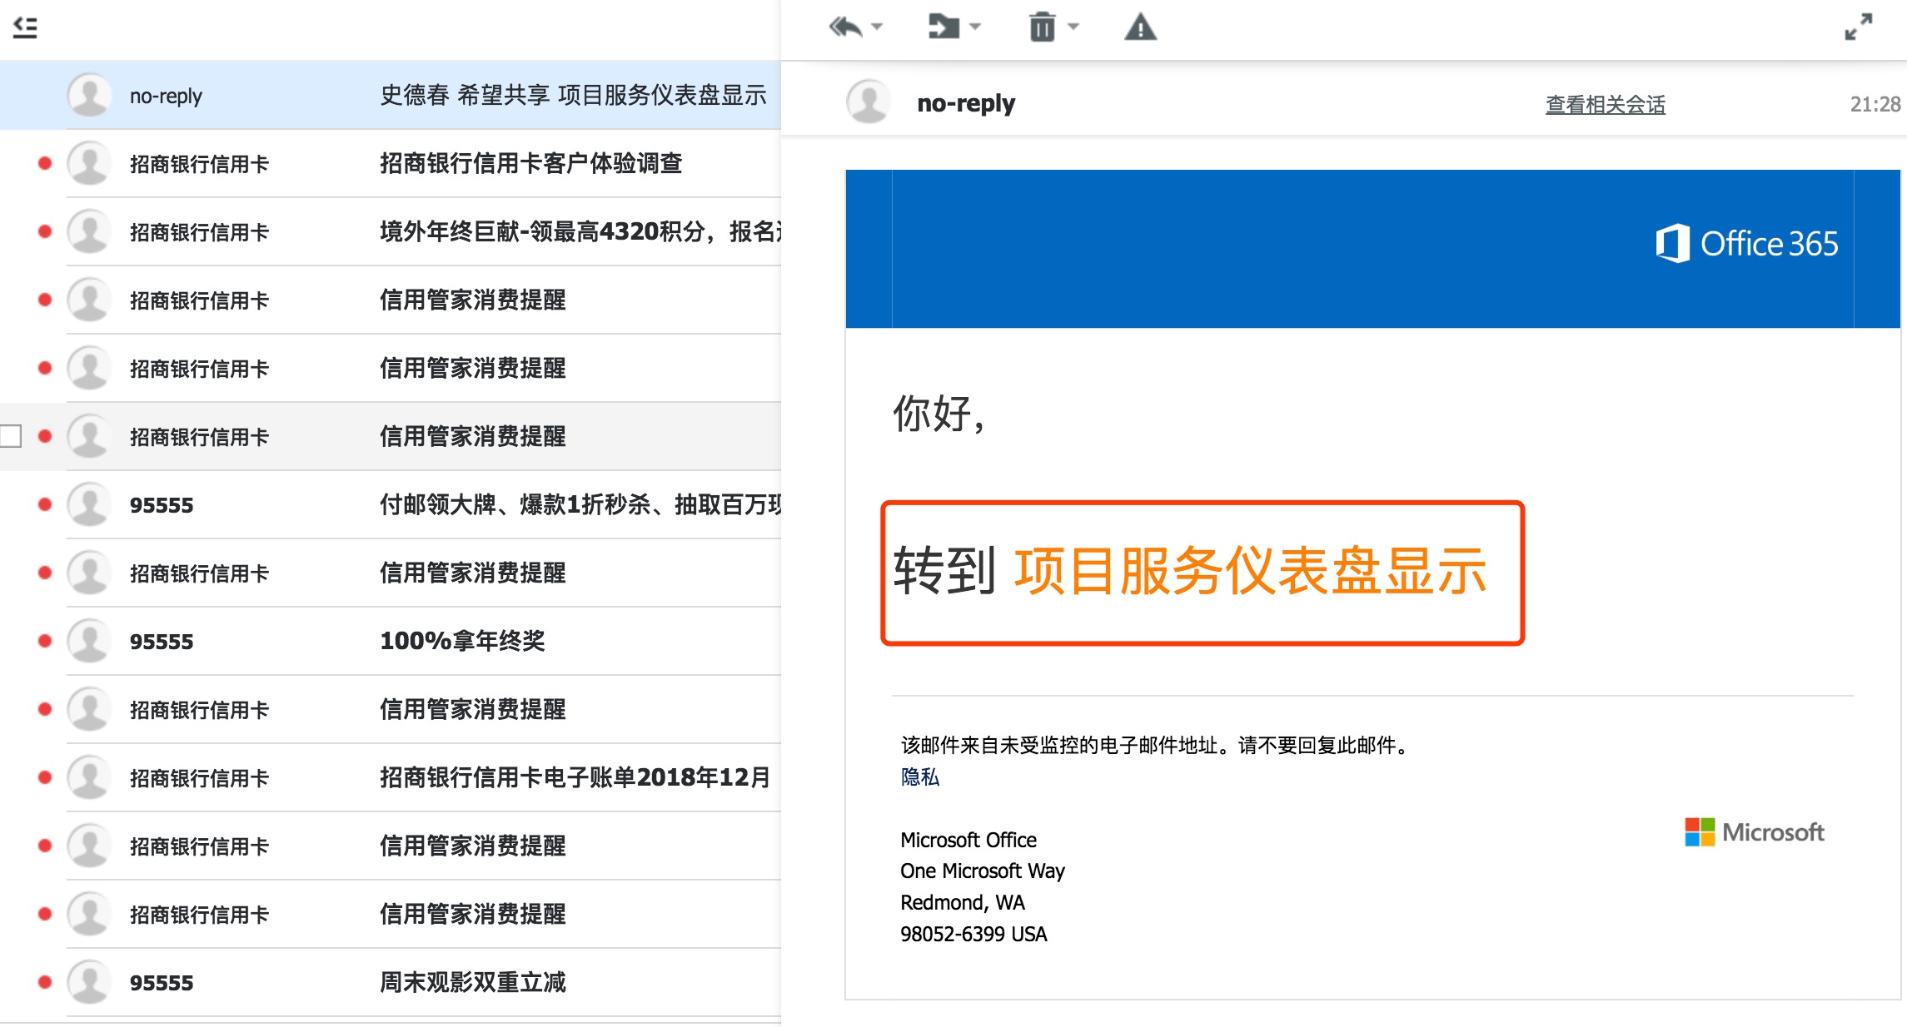Click the unread dot on 100%拿年终奖 row

(45, 641)
